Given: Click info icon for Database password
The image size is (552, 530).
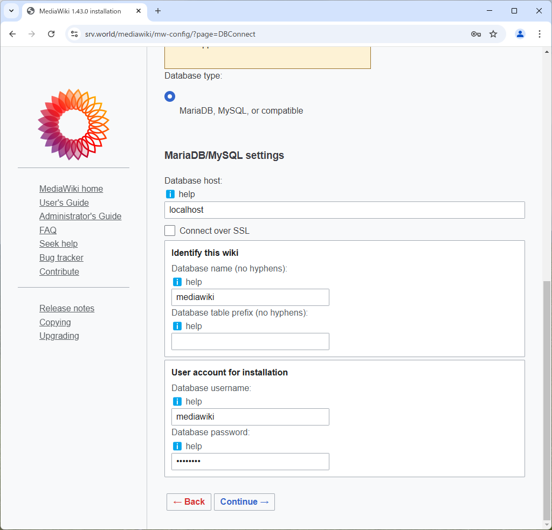Looking at the screenshot, I should [x=177, y=447].
